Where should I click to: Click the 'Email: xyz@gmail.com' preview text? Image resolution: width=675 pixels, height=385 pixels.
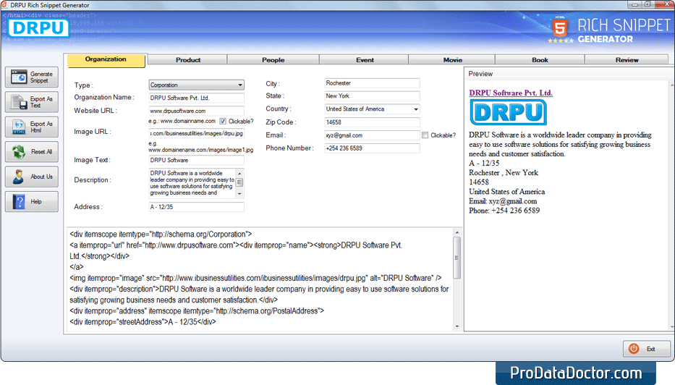(x=503, y=201)
